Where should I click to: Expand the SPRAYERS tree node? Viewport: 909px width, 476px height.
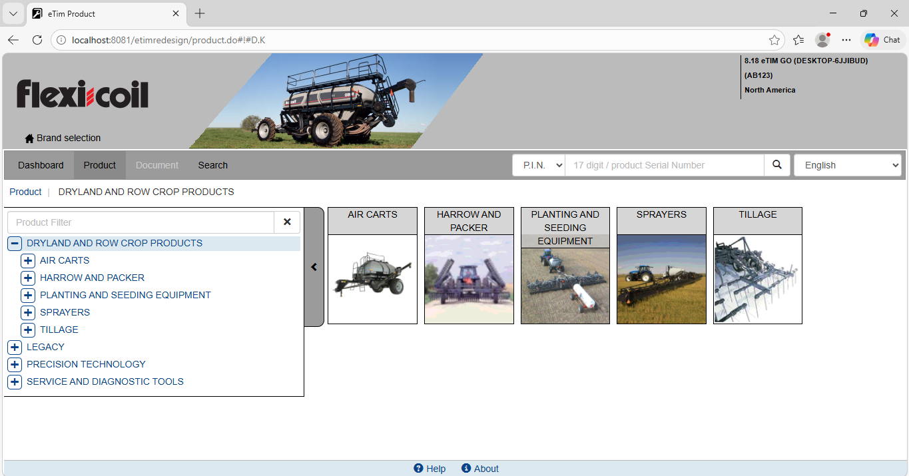[x=28, y=313]
